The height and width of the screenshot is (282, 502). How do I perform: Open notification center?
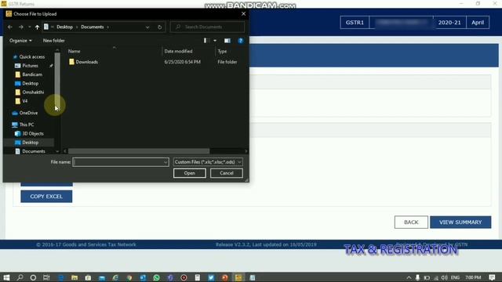pyautogui.click(x=492, y=277)
